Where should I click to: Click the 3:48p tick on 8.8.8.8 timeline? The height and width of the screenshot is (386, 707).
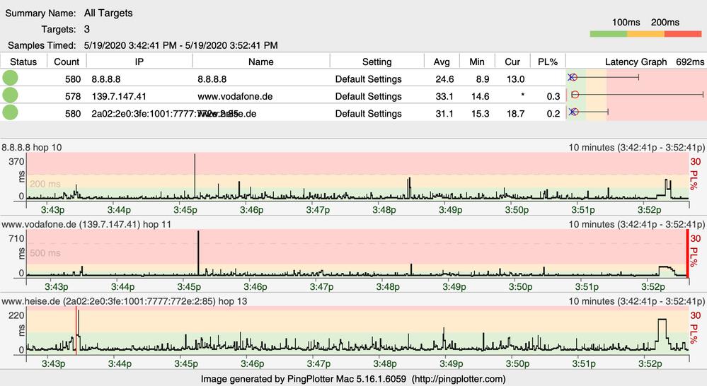(384, 210)
